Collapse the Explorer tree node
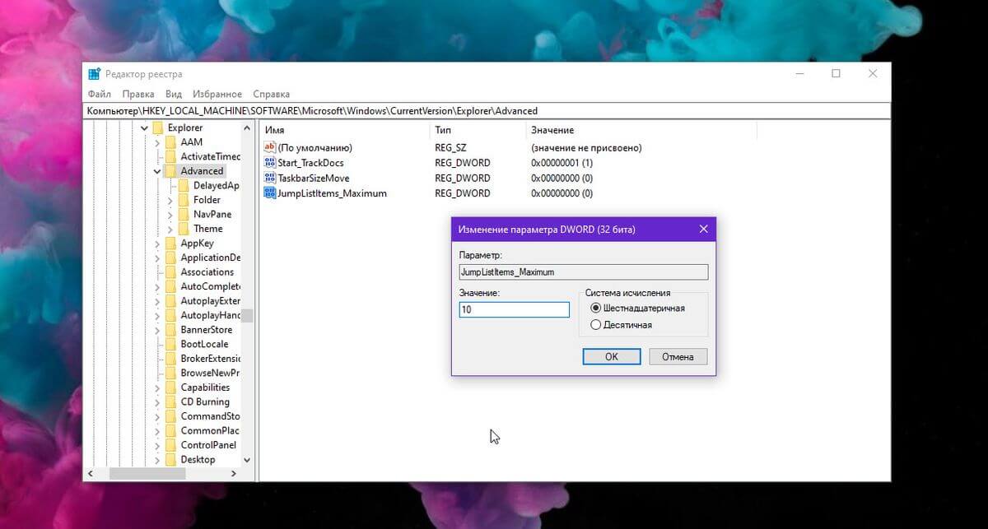The width and height of the screenshot is (988, 529). coord(144,128)
